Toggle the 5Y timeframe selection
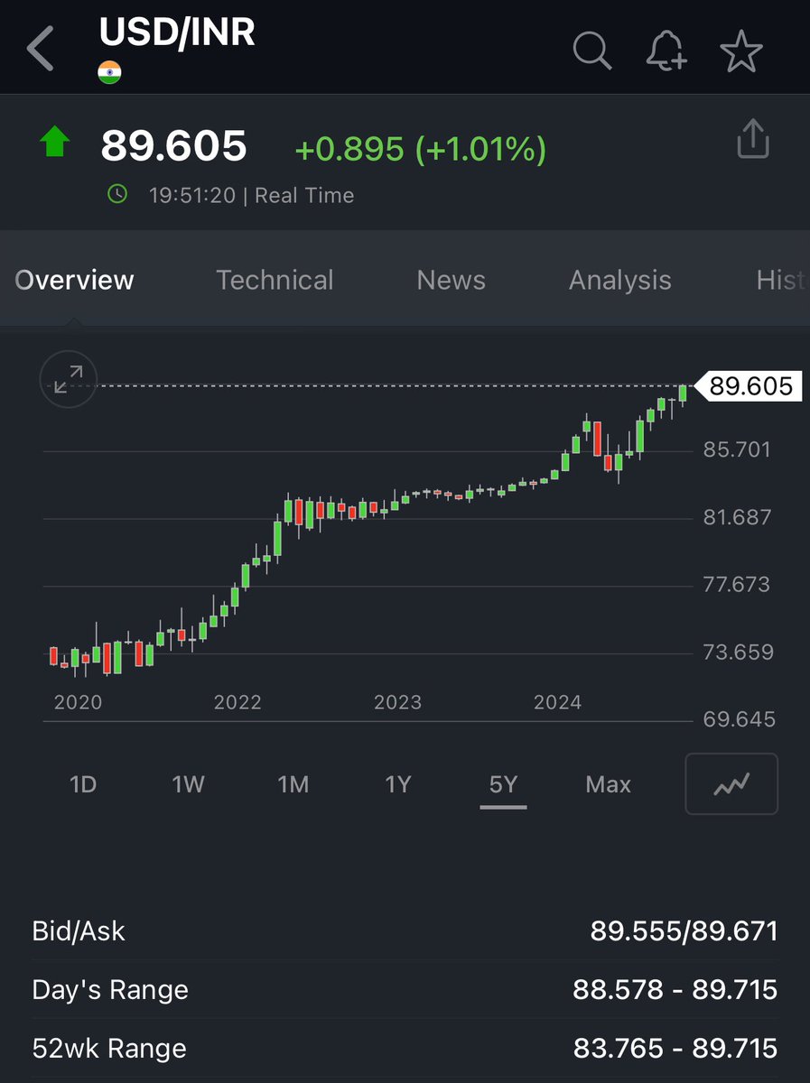Image resolution: width=810 pixels, height=1083 pixels. 503,783
